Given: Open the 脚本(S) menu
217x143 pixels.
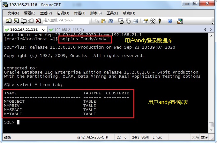Looking at the screenshot, I should tap(96, 13).
